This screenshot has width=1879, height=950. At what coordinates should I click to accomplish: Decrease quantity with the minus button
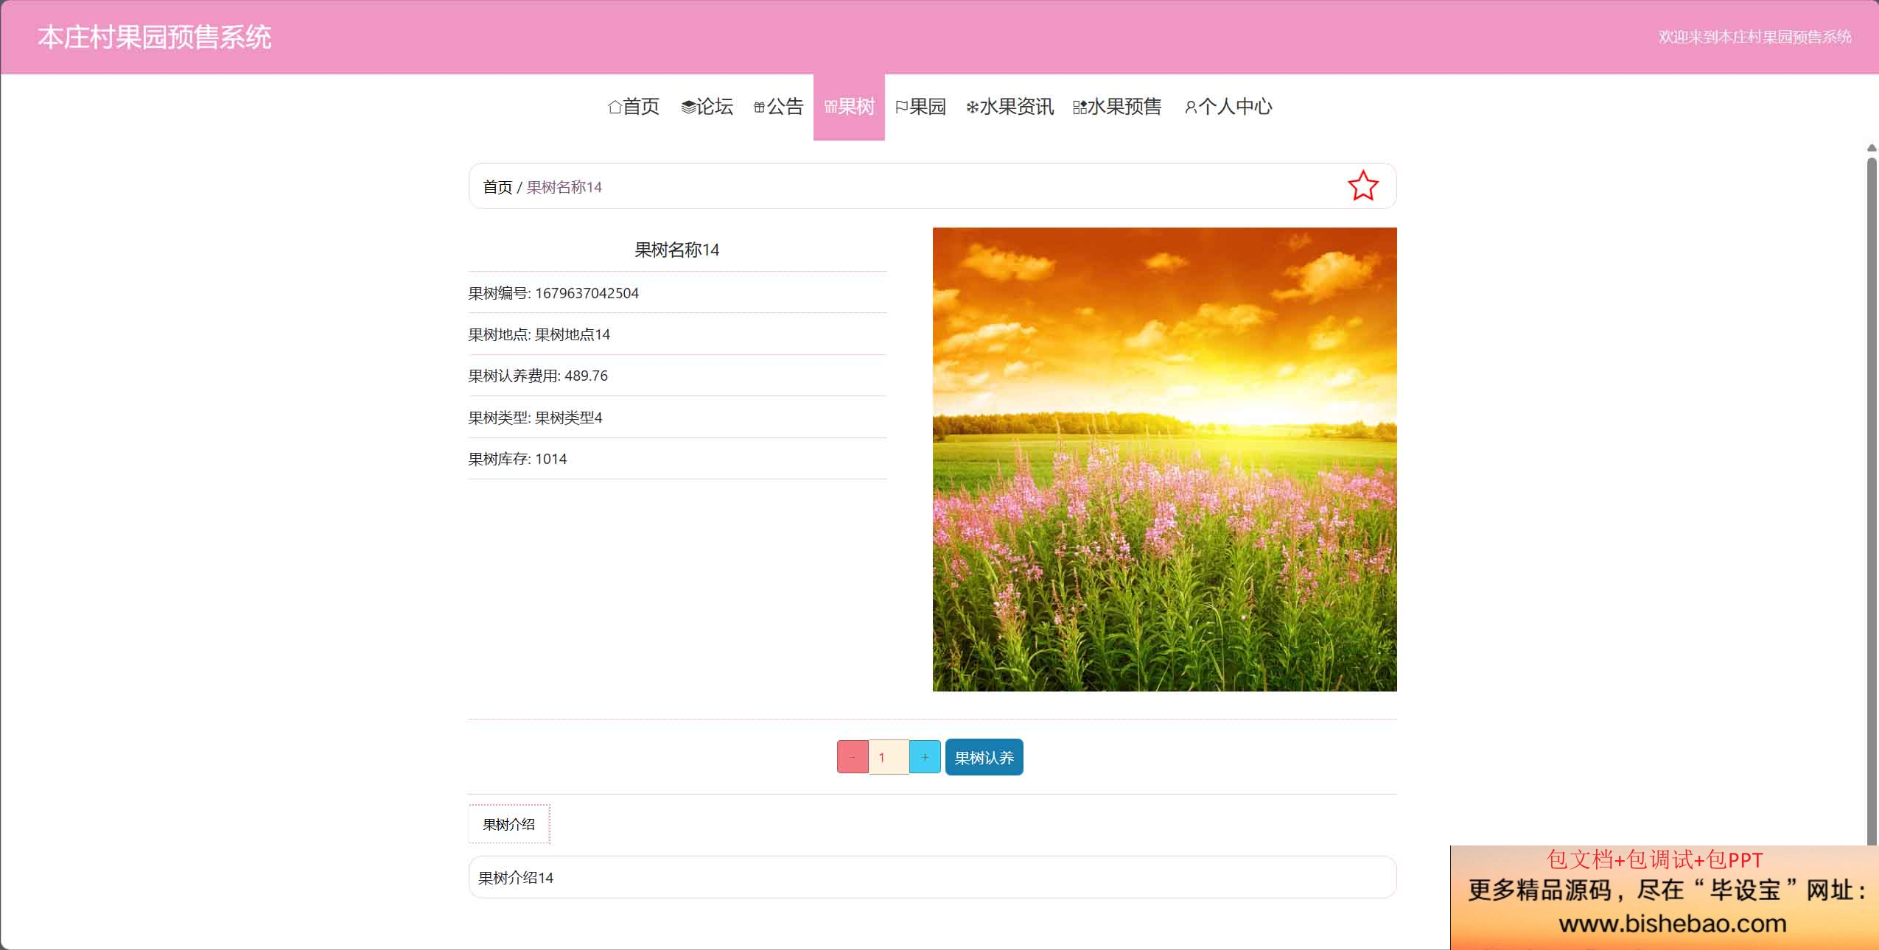tap(853, 757)
